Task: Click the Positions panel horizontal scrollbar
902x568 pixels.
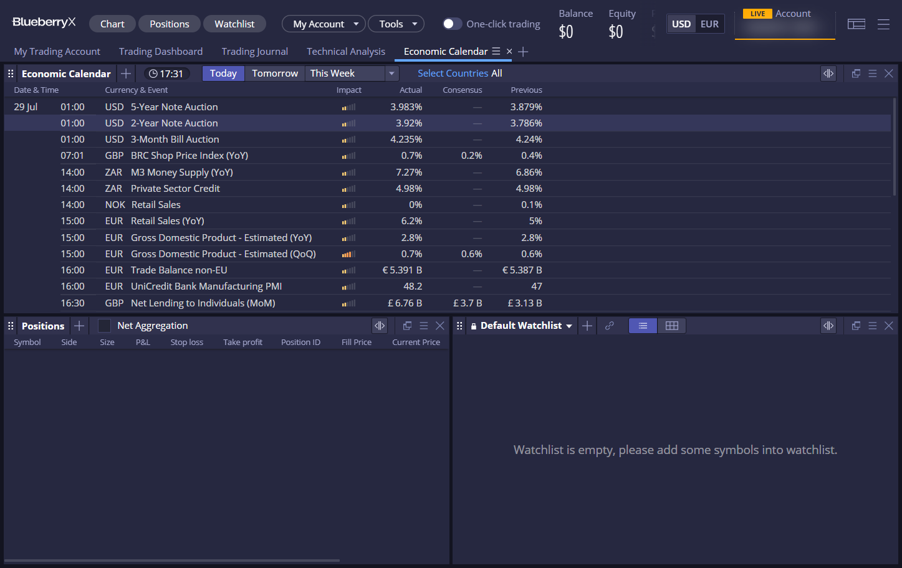Action: 172,561
